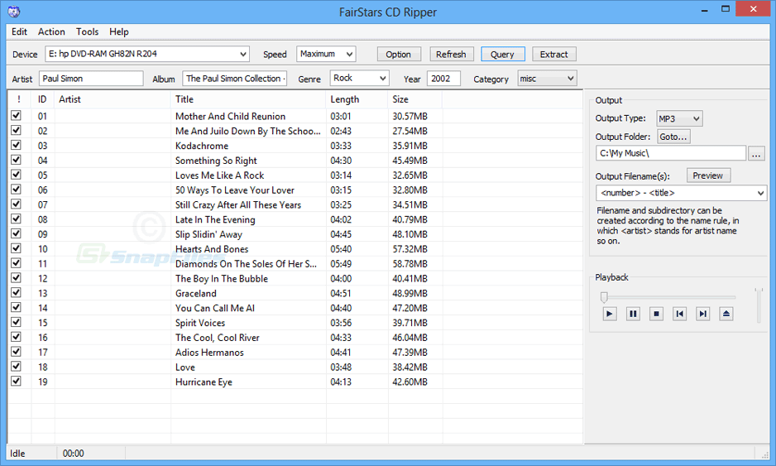Toggle checkbox for track 18 Love

click(16, 367)
